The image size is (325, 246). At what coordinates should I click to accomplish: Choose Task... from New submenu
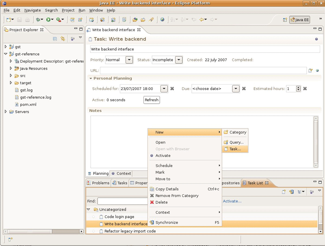pyautogui.click(x=235, y=149)
